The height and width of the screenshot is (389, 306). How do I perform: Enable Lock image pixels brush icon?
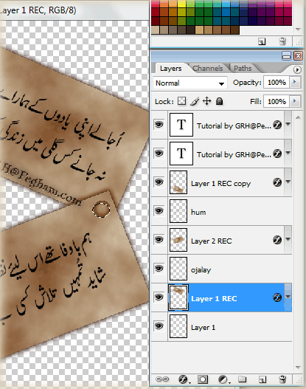point(195,101)
